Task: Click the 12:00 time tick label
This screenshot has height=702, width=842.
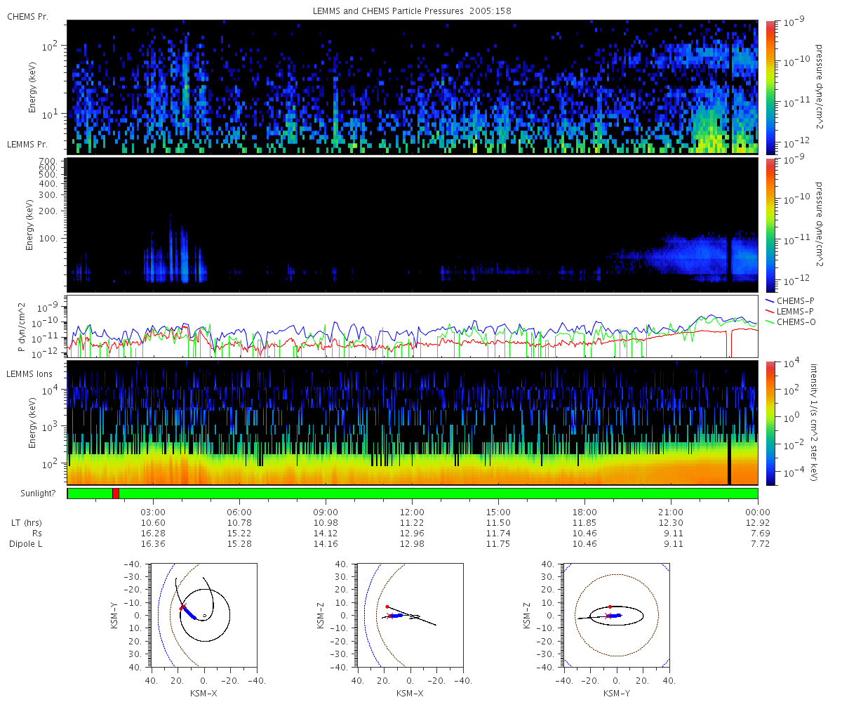Action: 412,512
